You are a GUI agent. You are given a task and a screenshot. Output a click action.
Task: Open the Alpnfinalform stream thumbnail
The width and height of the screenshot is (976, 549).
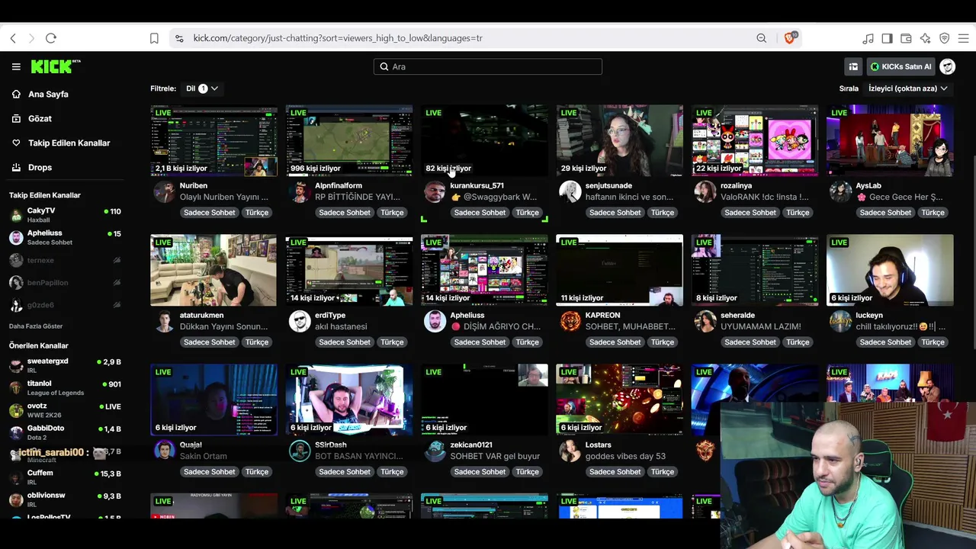point(349,140)
